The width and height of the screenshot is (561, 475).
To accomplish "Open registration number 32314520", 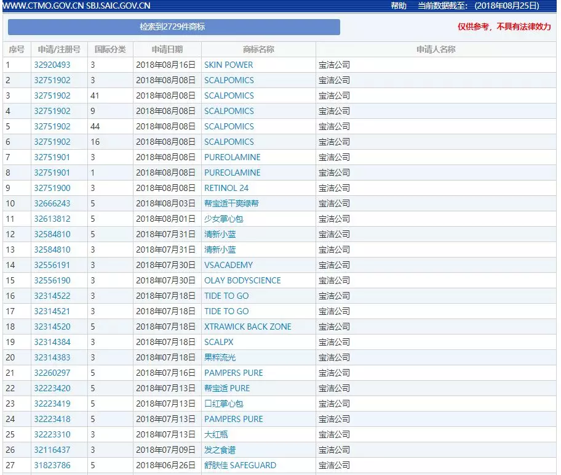I will (52, 327).
